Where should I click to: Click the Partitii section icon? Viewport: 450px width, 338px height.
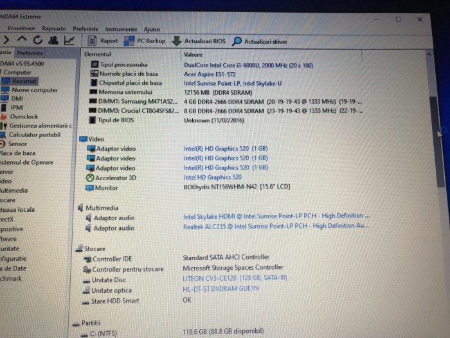(x=76, y=324)
